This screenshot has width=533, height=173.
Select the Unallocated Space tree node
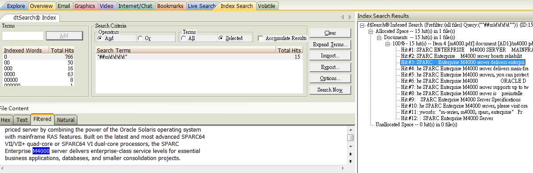(x=416, y=125)
